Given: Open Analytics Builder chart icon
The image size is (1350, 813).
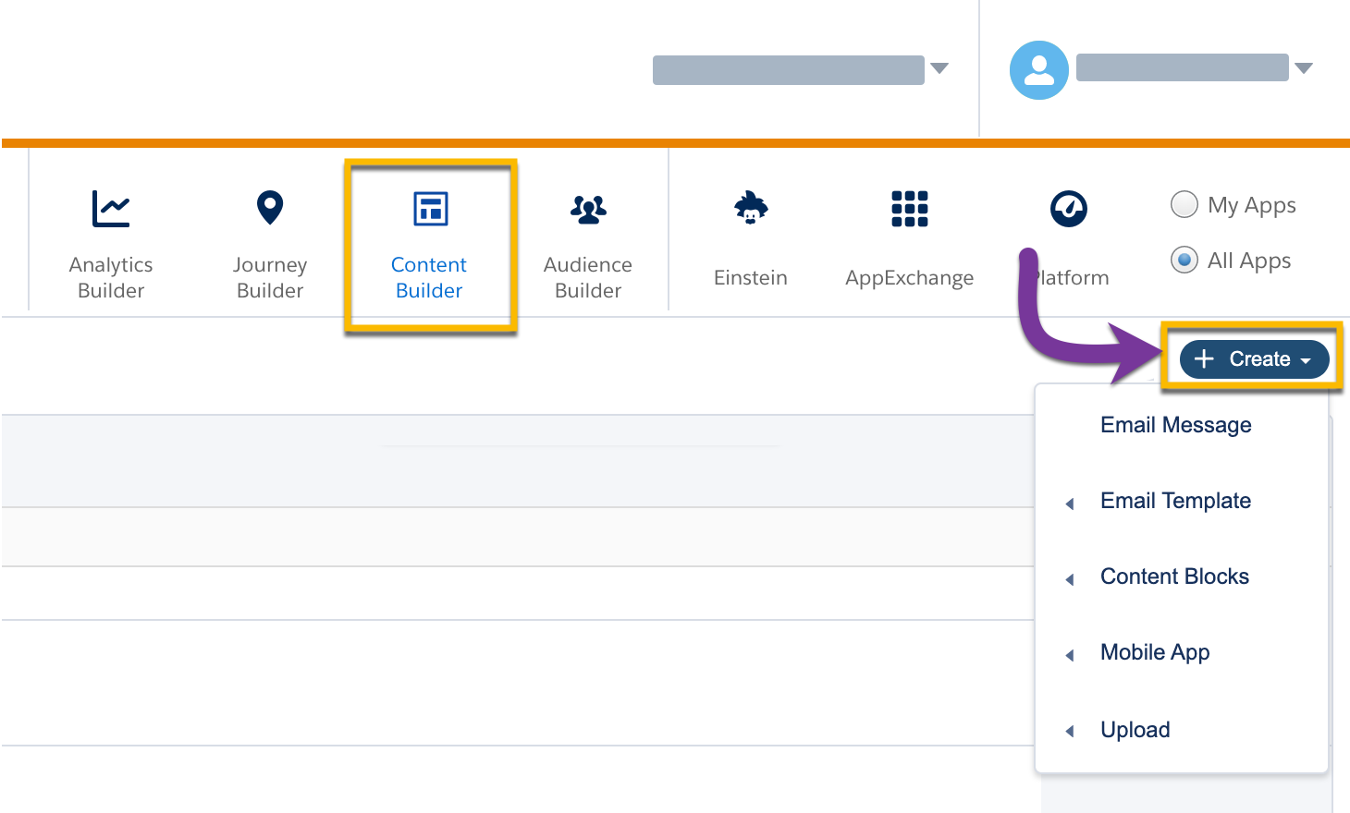Looking at the screenshot, I should pos(111,209).
